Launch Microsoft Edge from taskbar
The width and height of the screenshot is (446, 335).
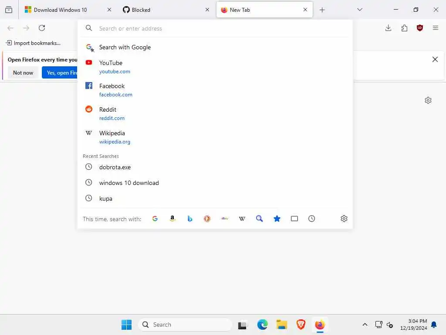(x=262, y=325)
